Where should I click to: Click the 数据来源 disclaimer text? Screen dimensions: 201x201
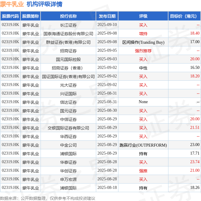[47, 198]
